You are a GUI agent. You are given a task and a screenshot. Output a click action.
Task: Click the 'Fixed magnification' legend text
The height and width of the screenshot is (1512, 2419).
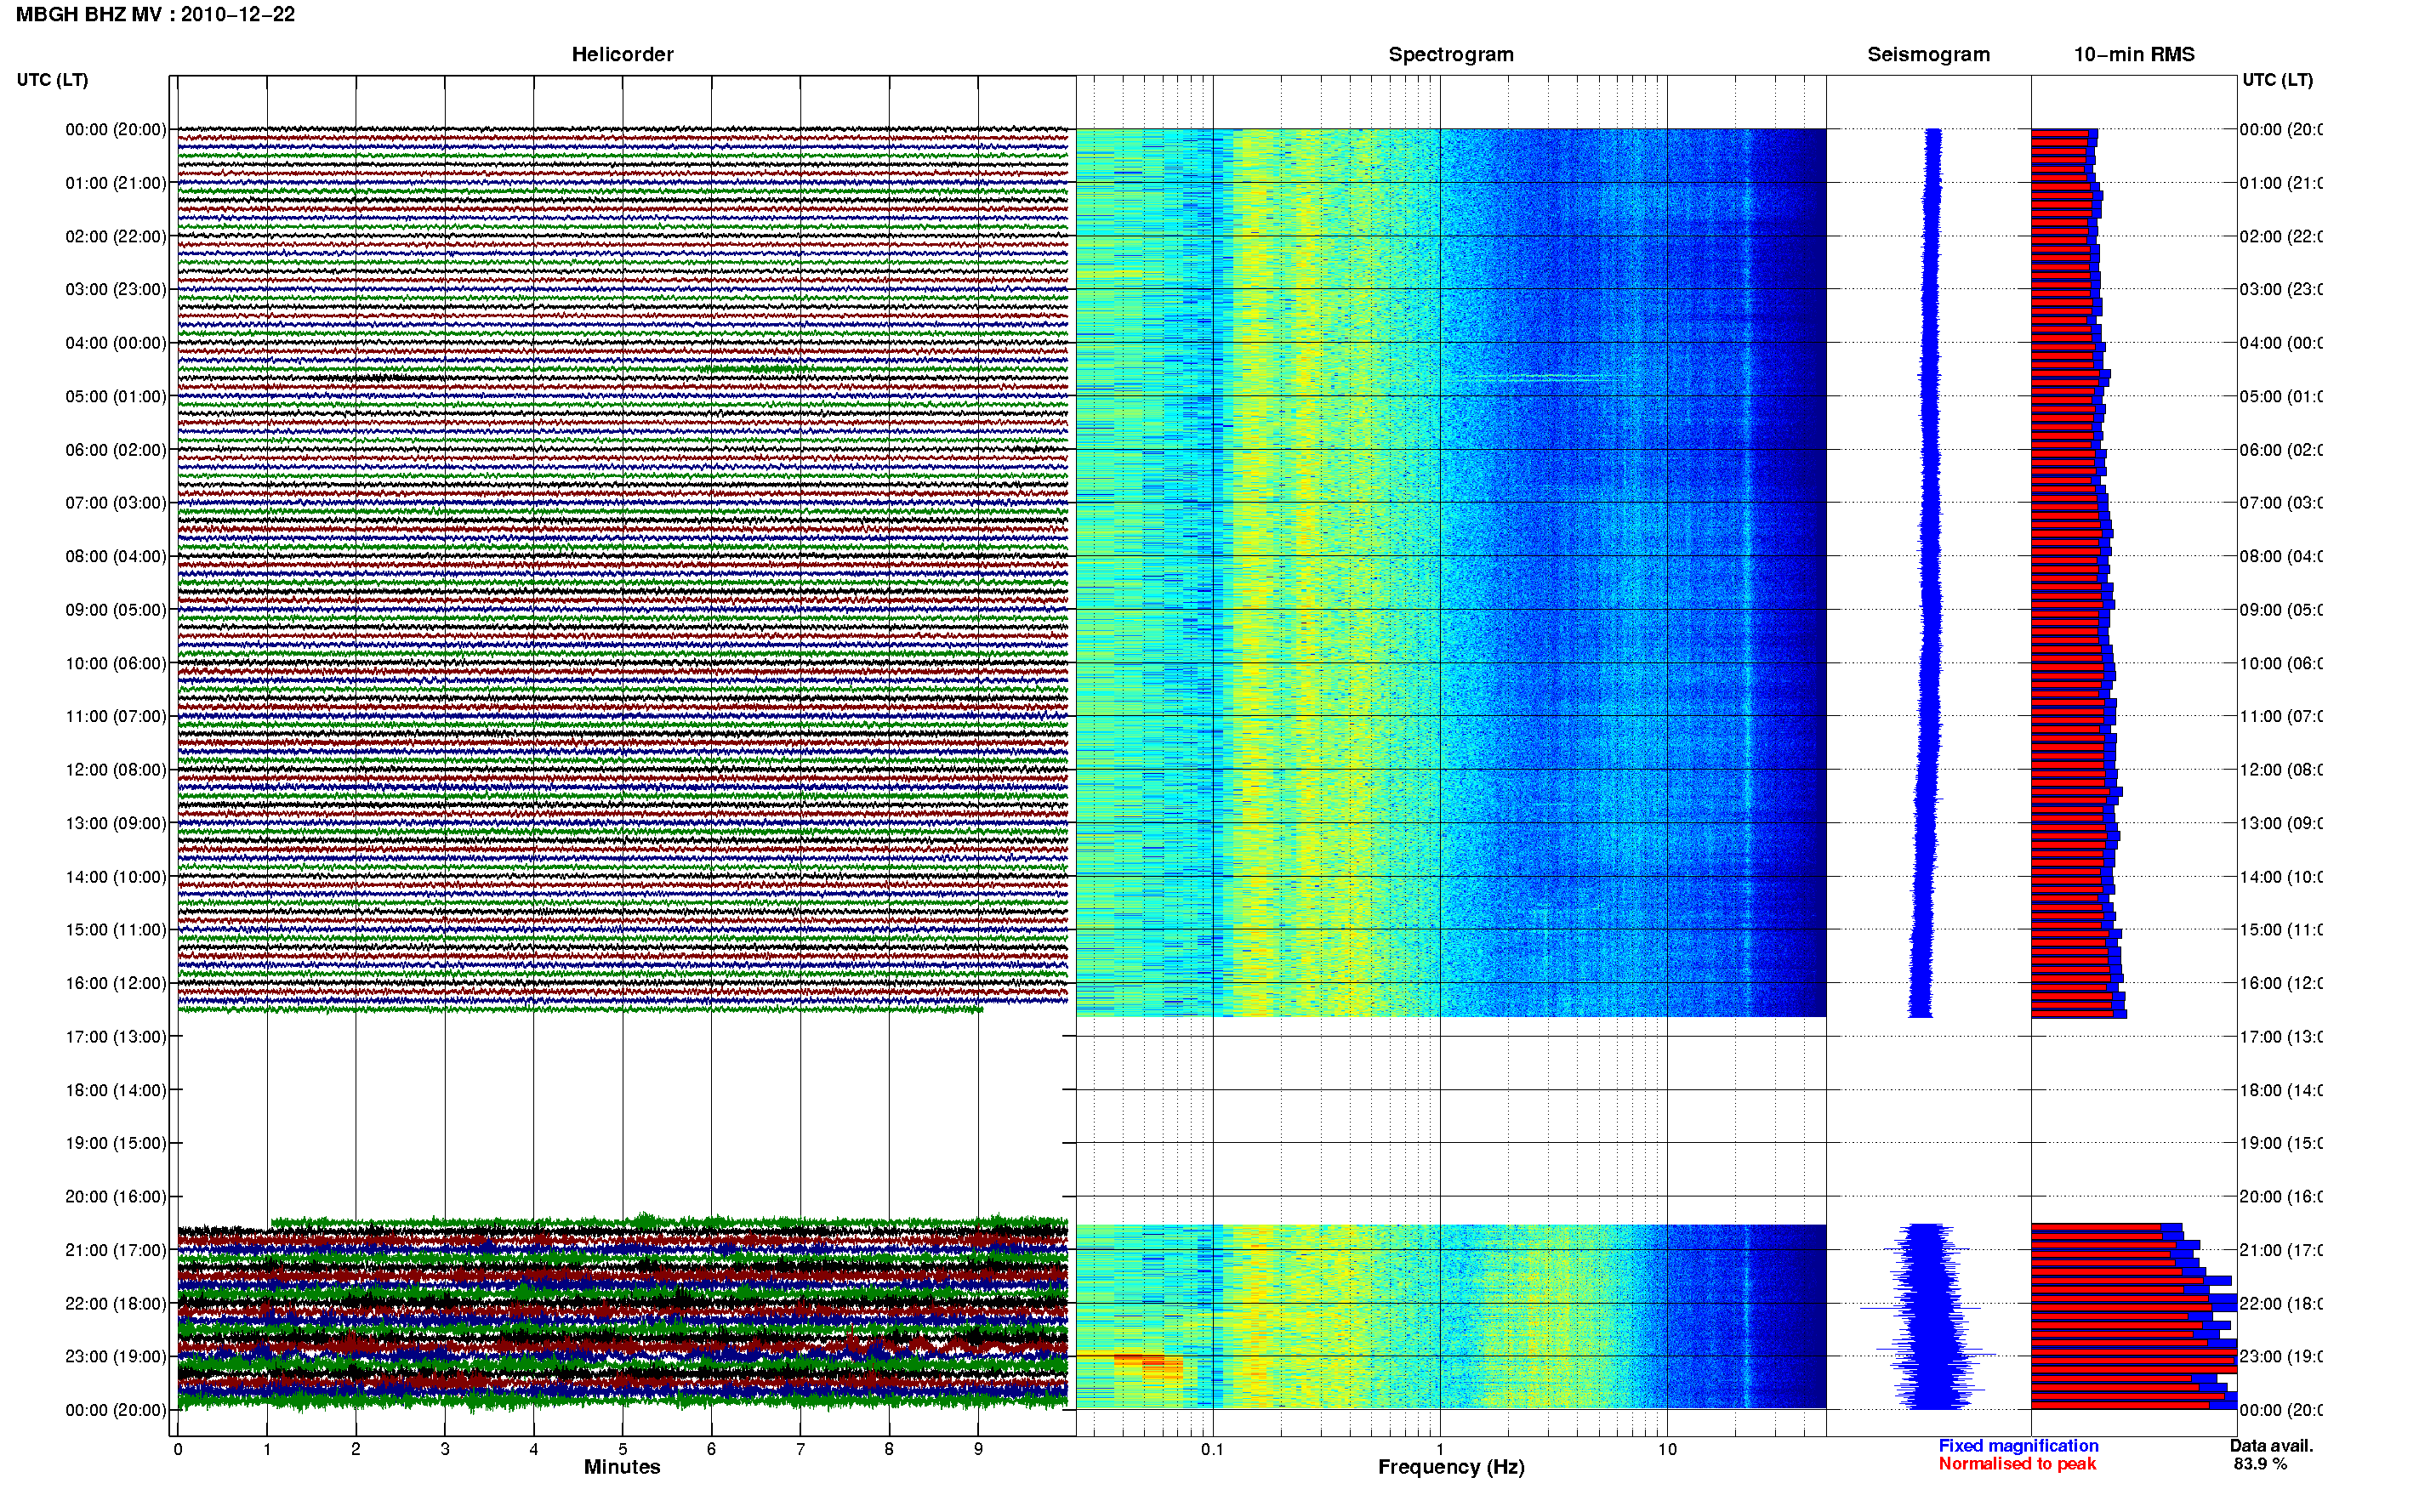click(x=2018, y=1446)
